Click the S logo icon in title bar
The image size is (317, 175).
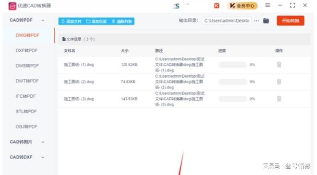176,6
